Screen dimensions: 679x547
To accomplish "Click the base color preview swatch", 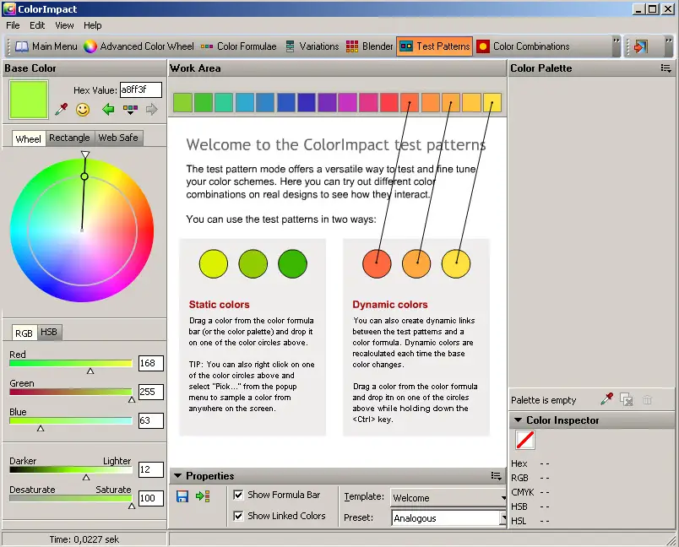I will pos(29,100).
